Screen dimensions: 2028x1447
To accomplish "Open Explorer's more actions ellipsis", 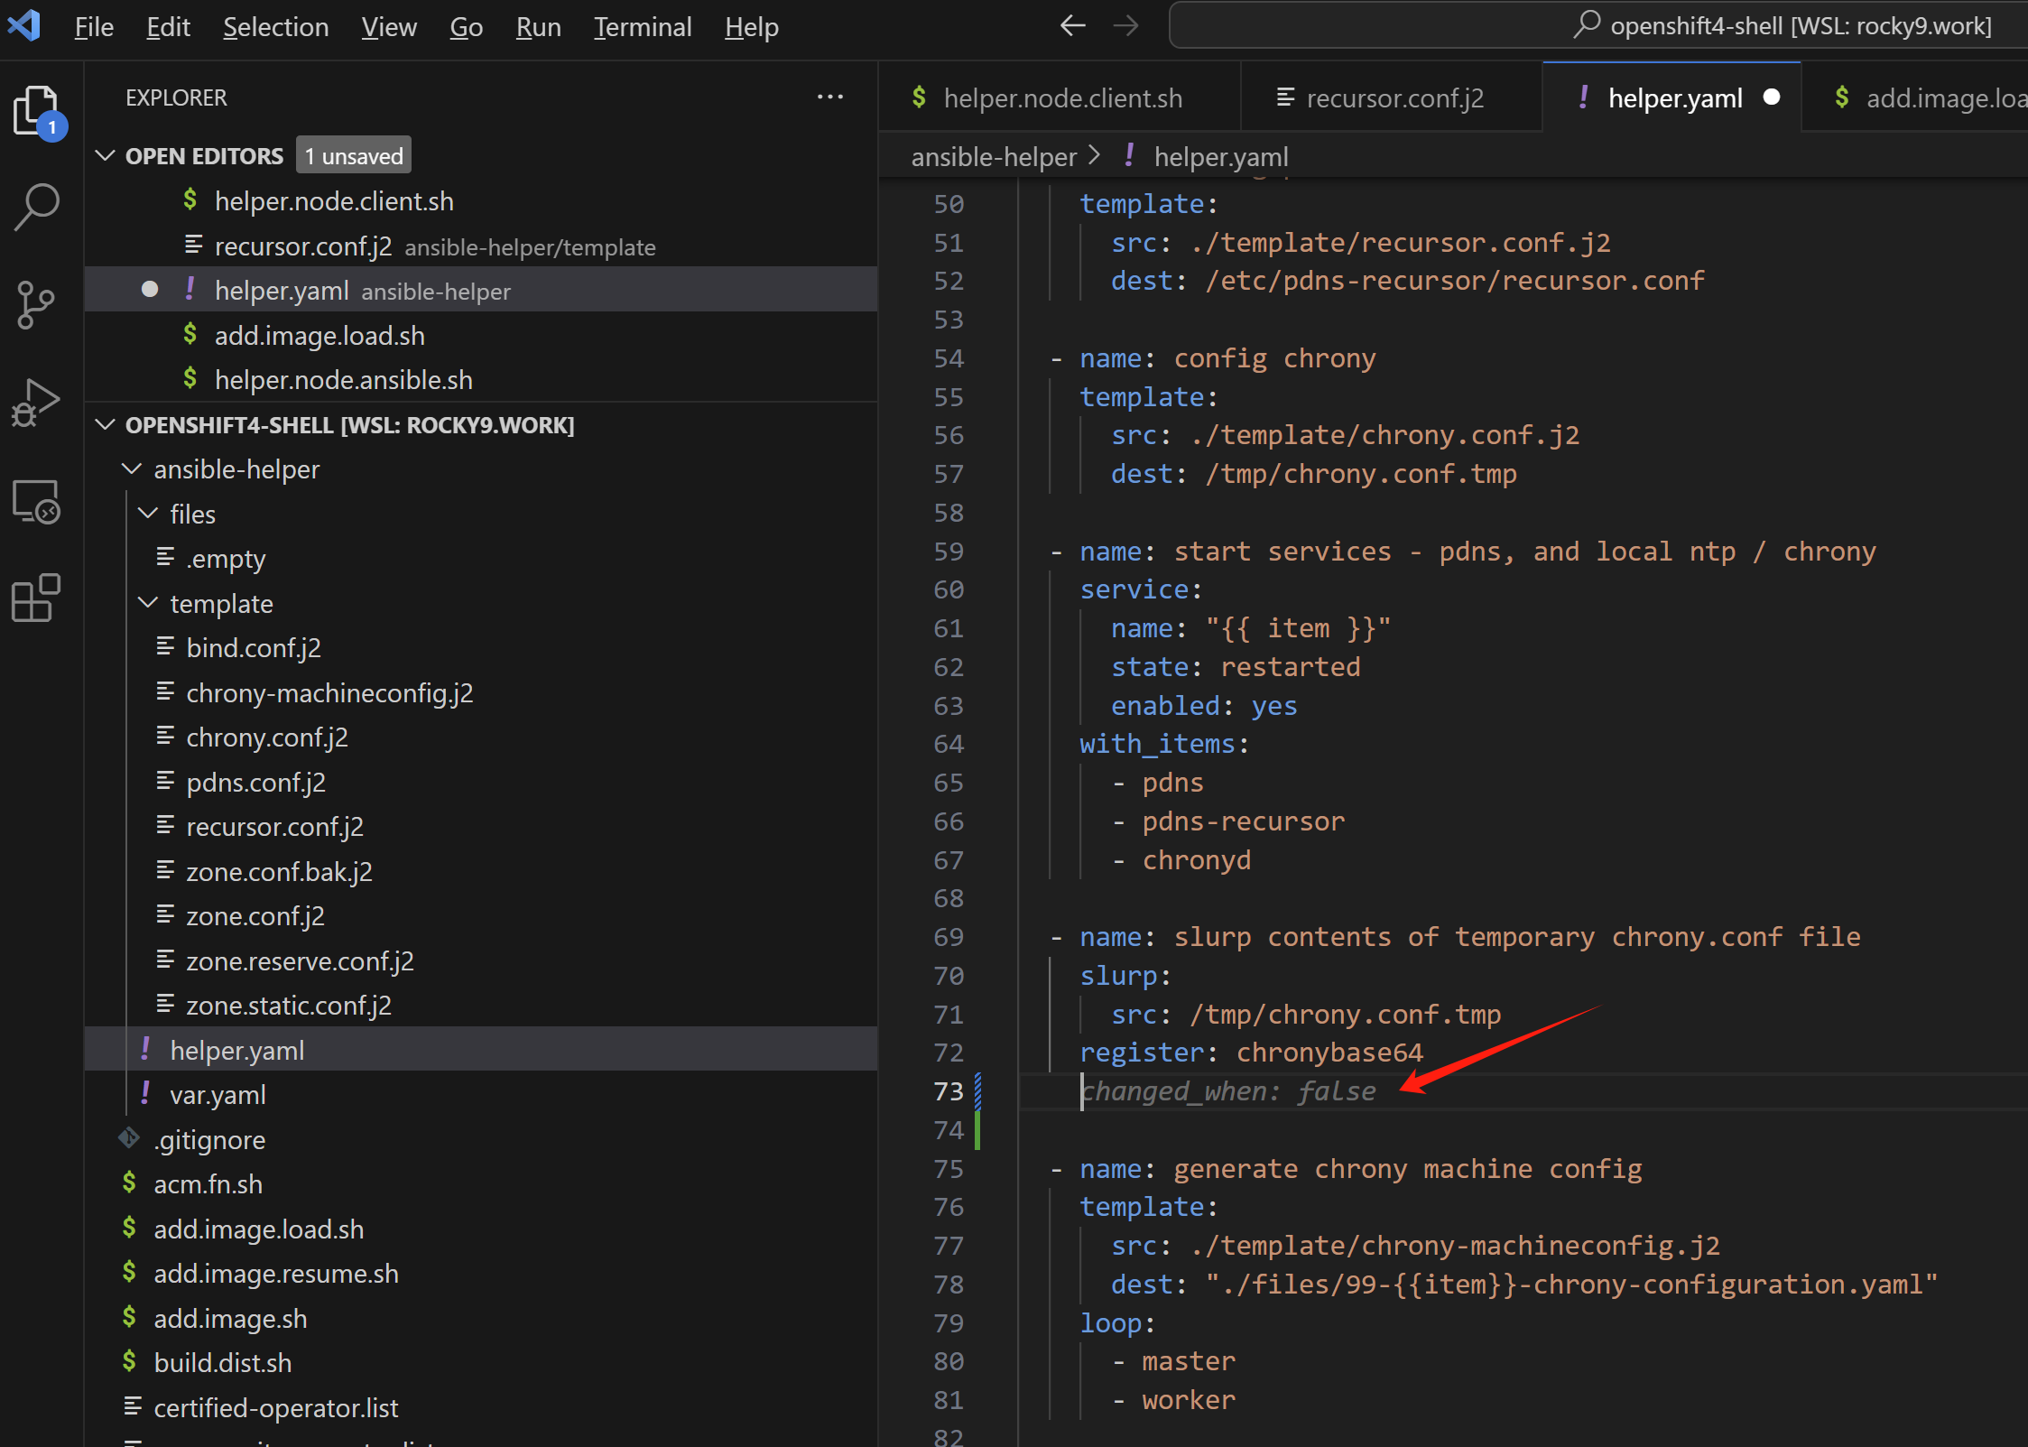I will (829, 97).
